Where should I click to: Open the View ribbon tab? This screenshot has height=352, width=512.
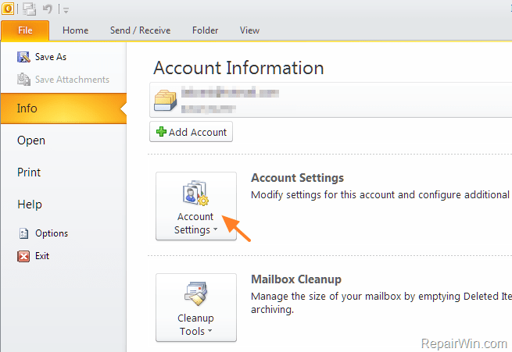249,30
